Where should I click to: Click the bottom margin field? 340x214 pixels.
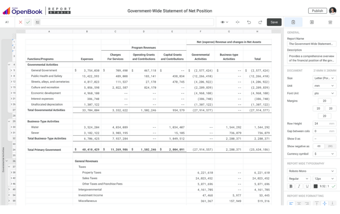[324, 116]
